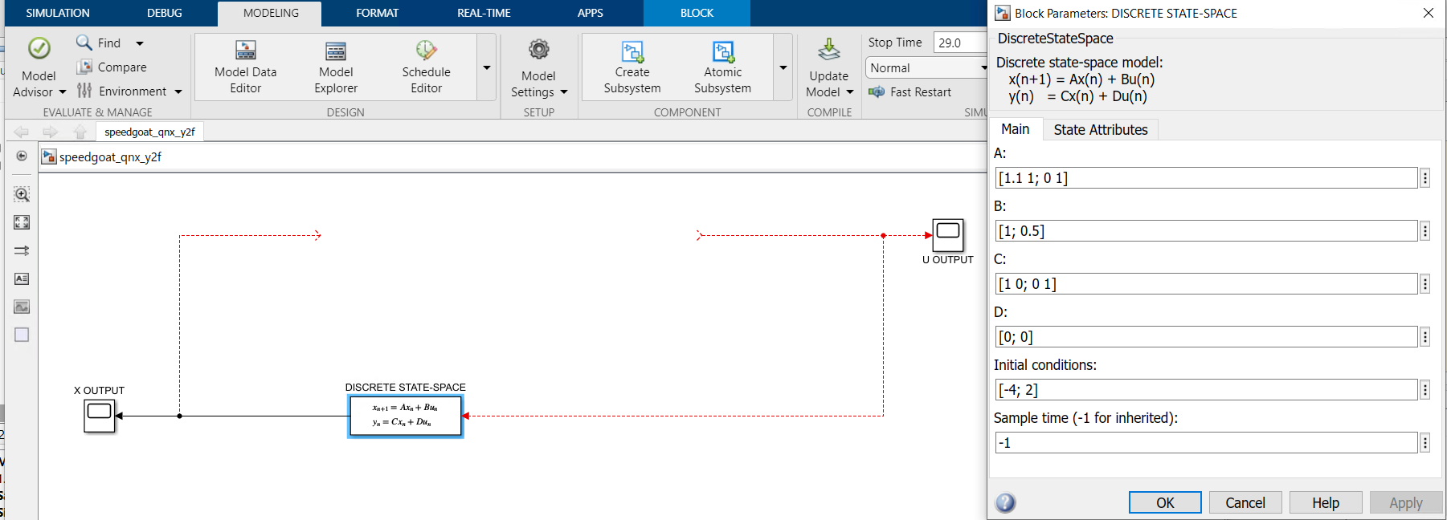Image resolution: width=1447 pixels, height=520 pixels.
Task: Click the Initial conditions input field
Action: click(x=1205, y=390)
